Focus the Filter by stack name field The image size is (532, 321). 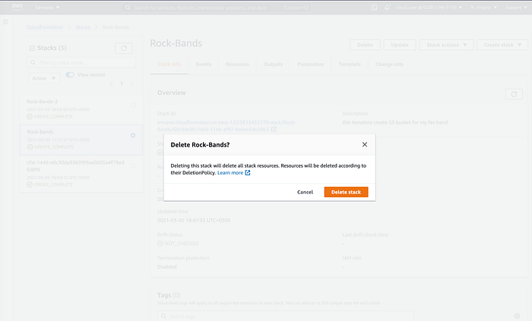click(81, 63)
